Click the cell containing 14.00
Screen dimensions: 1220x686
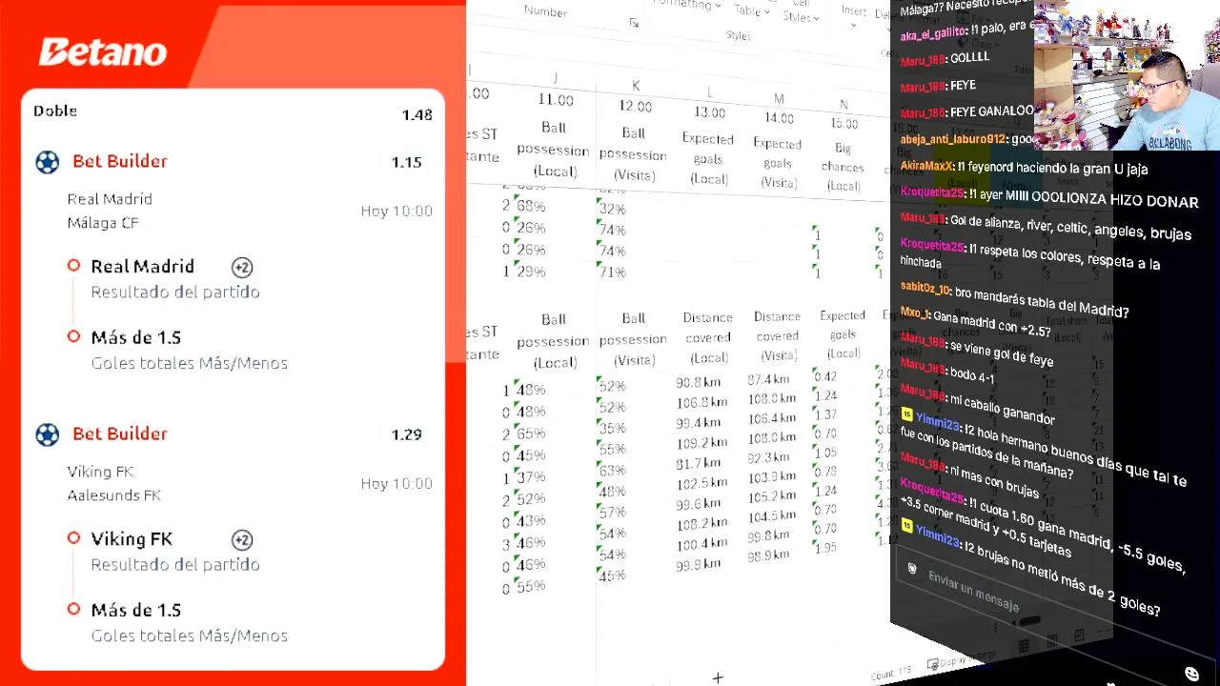click(x=778, y=119)
